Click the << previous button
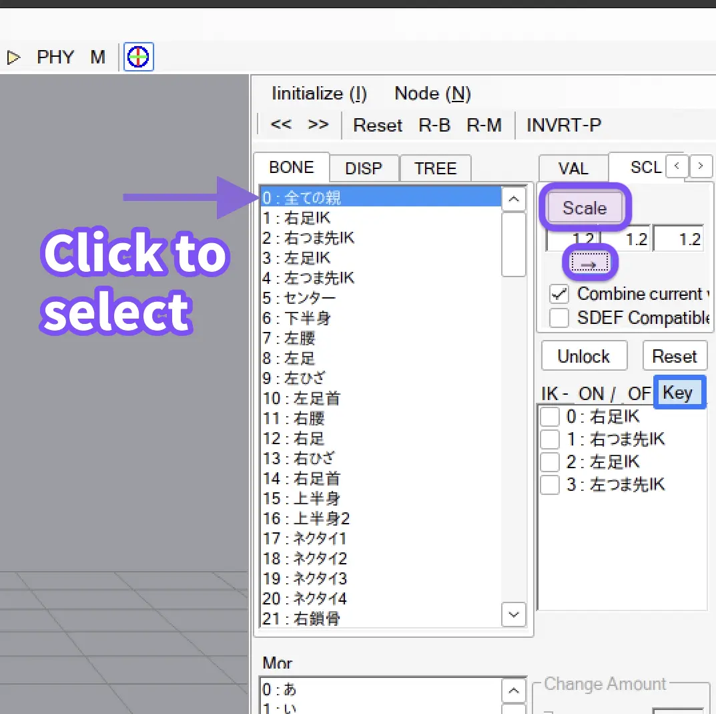Viewport: 716px width, 714px height. [x=281, y=124]
